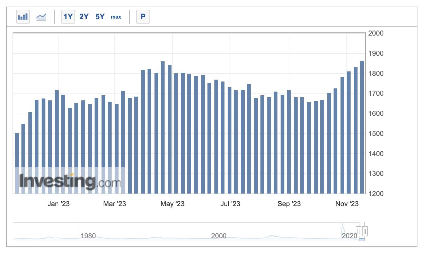Click the 2020 label in navigator timeline

click(349, 236)
